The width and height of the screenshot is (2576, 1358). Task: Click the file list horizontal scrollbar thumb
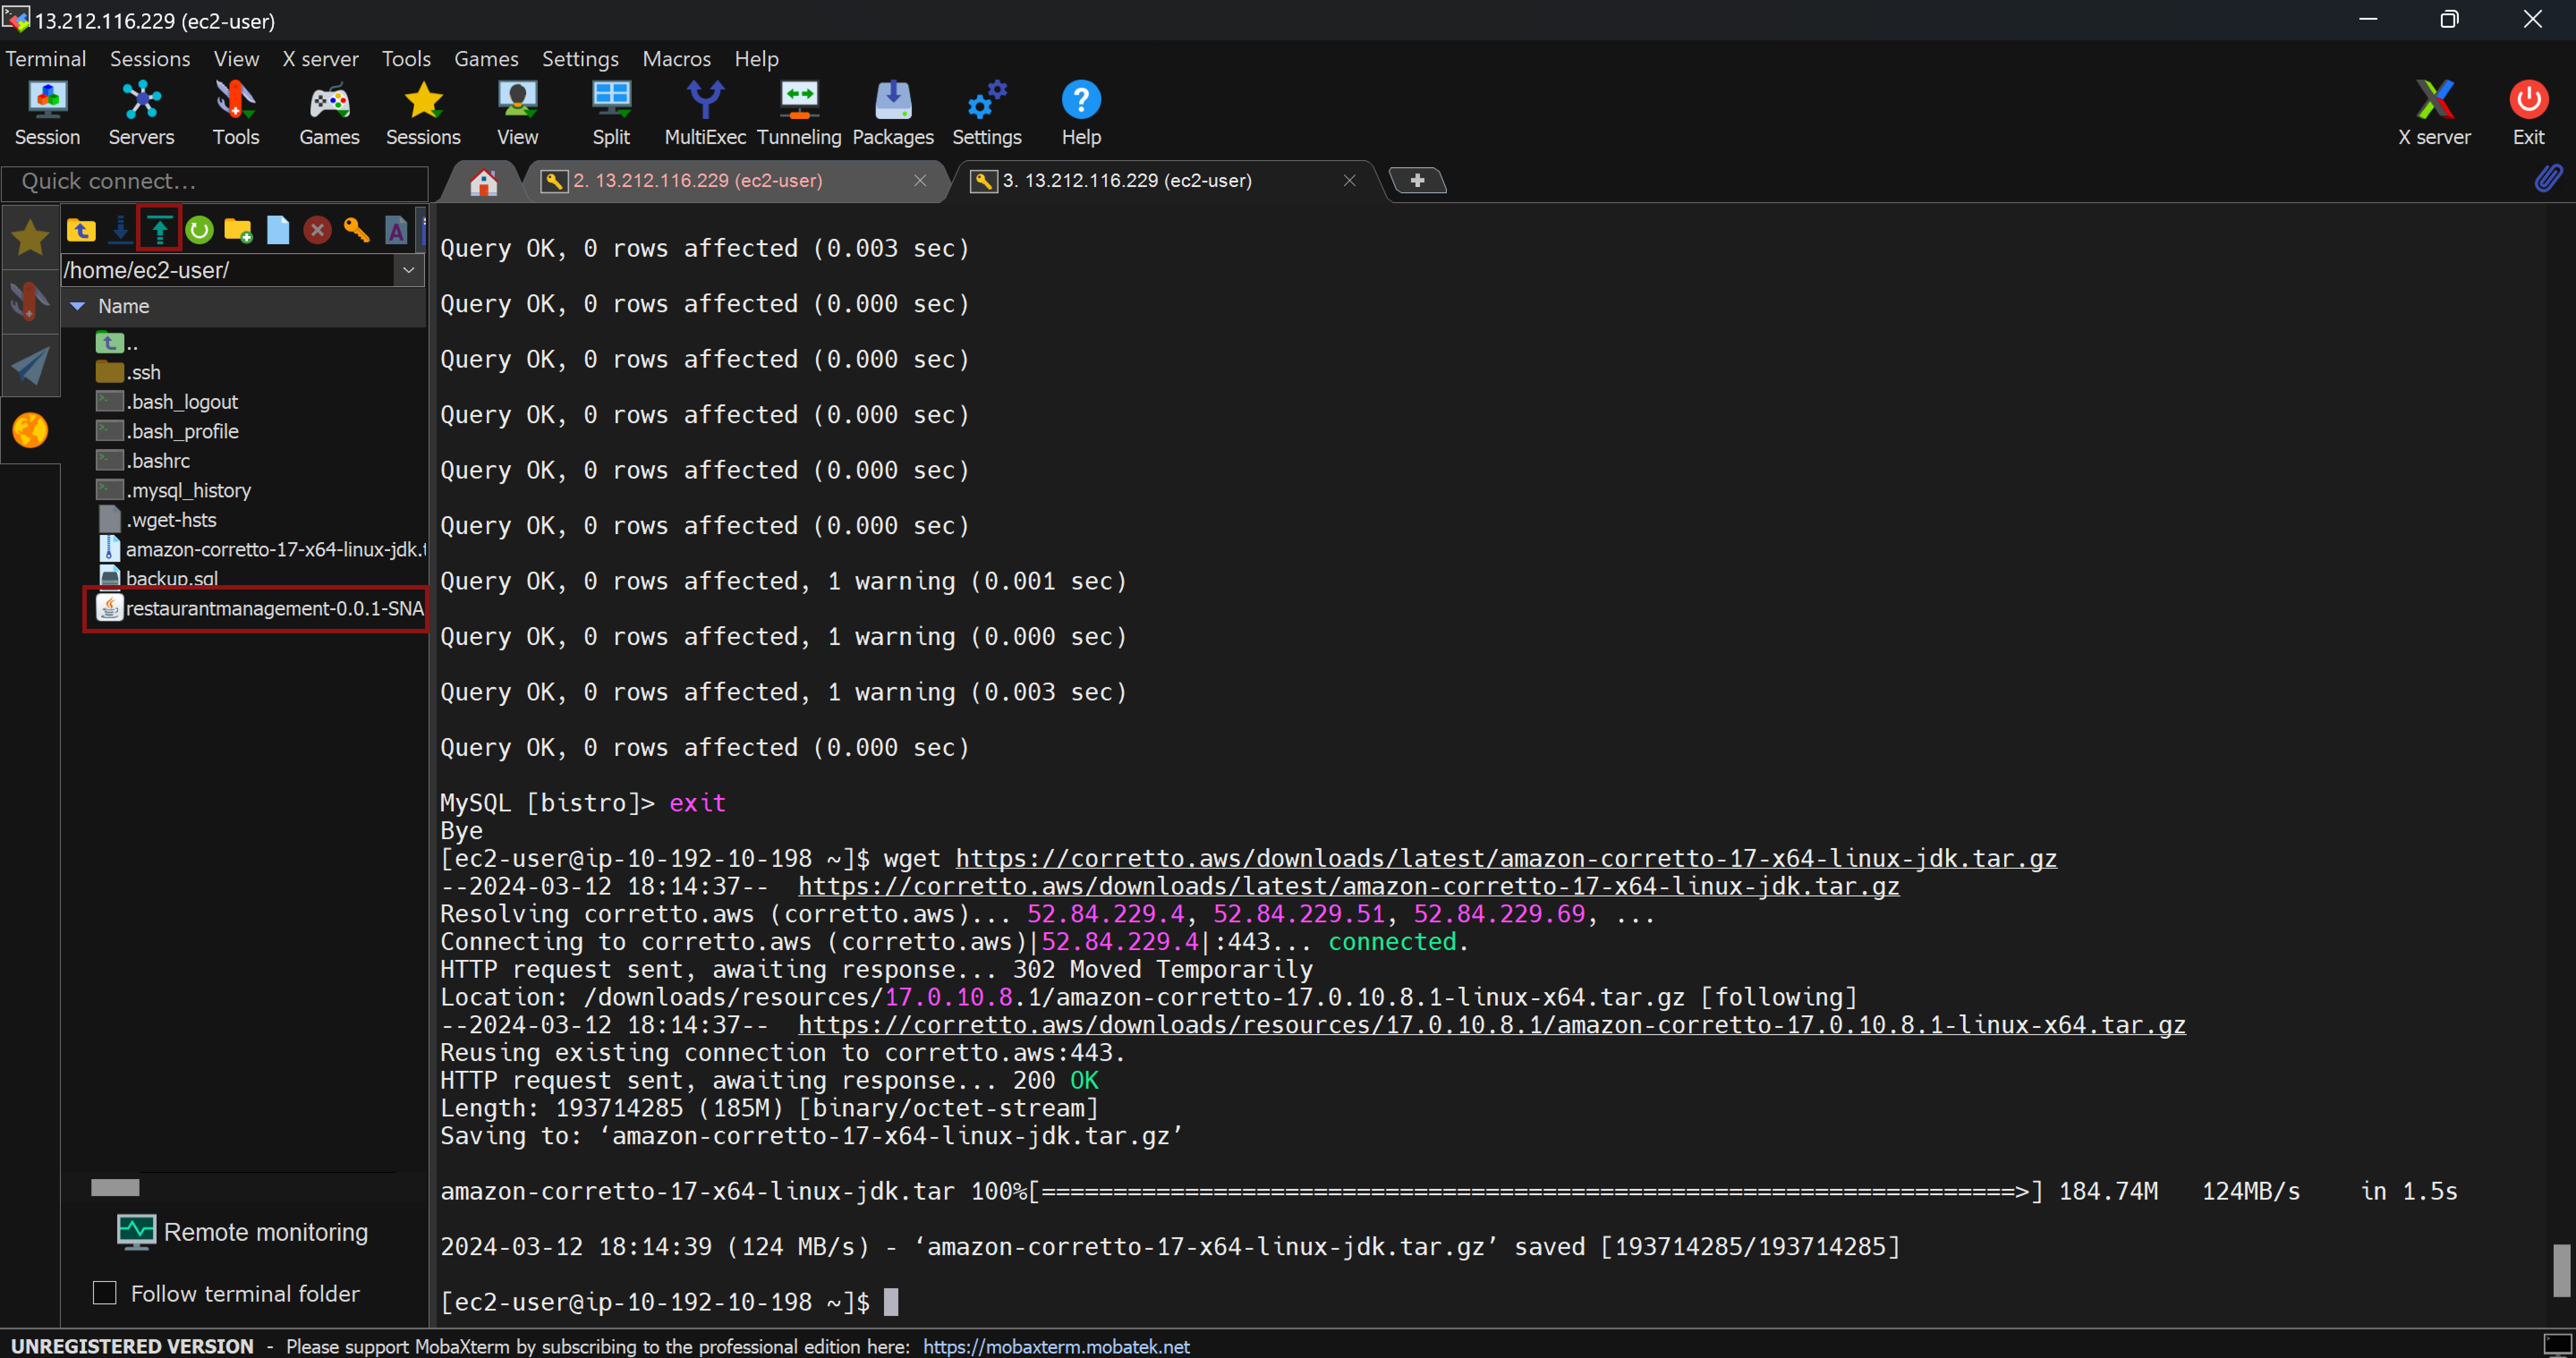[x=115, y=1187]
